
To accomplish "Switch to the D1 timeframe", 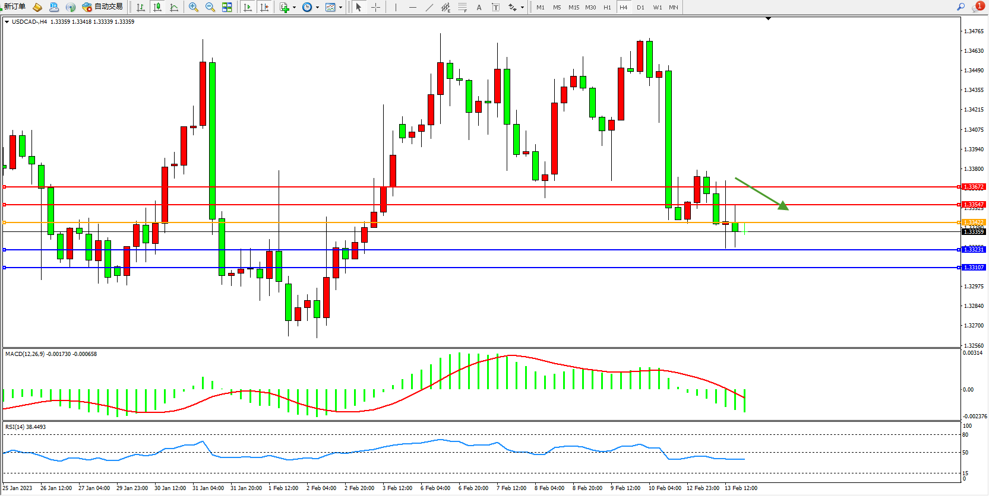I will pos(640,7).
